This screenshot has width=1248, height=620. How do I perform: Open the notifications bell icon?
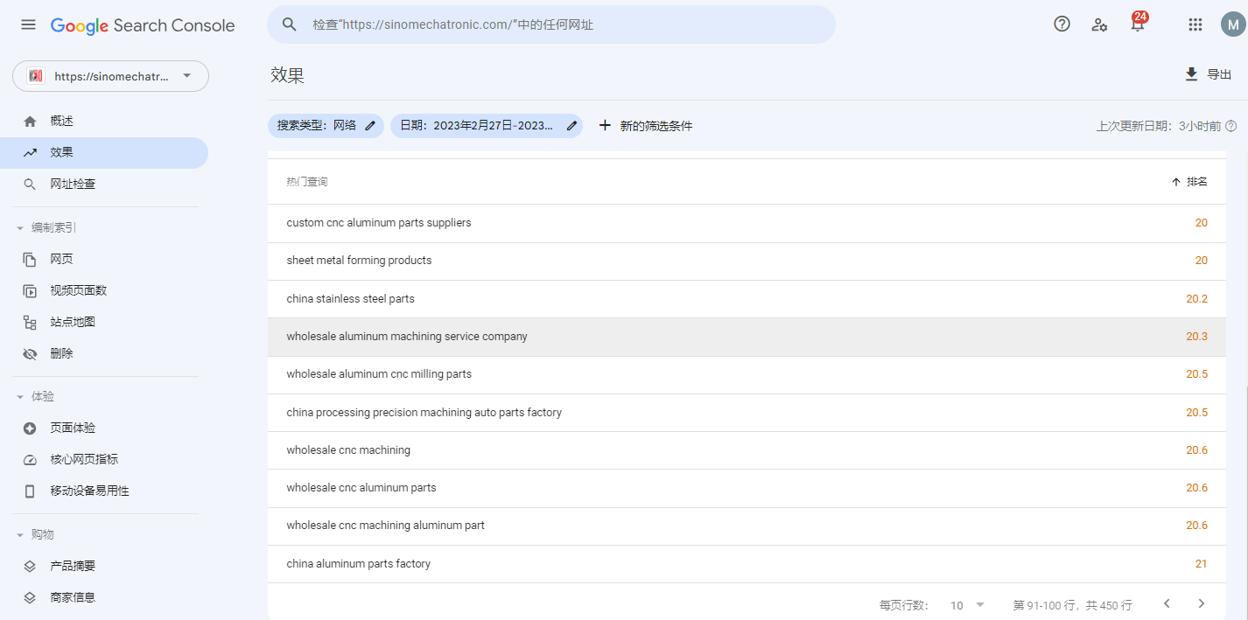tap(1137, 24)
